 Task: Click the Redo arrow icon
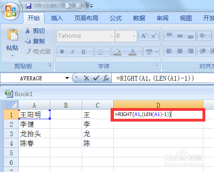click(53, 6)
